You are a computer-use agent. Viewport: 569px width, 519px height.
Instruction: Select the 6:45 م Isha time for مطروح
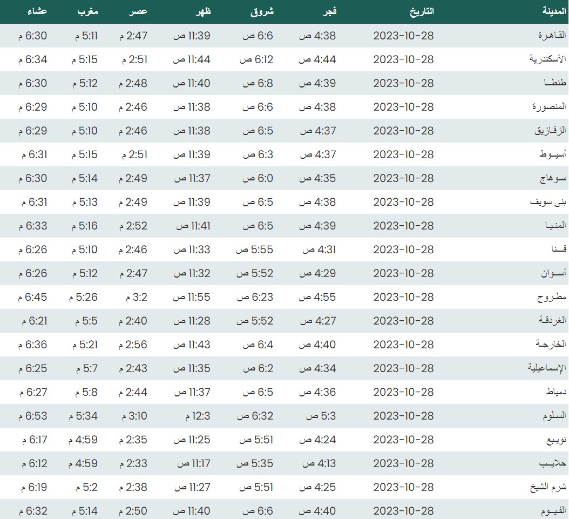coord(32,297)
